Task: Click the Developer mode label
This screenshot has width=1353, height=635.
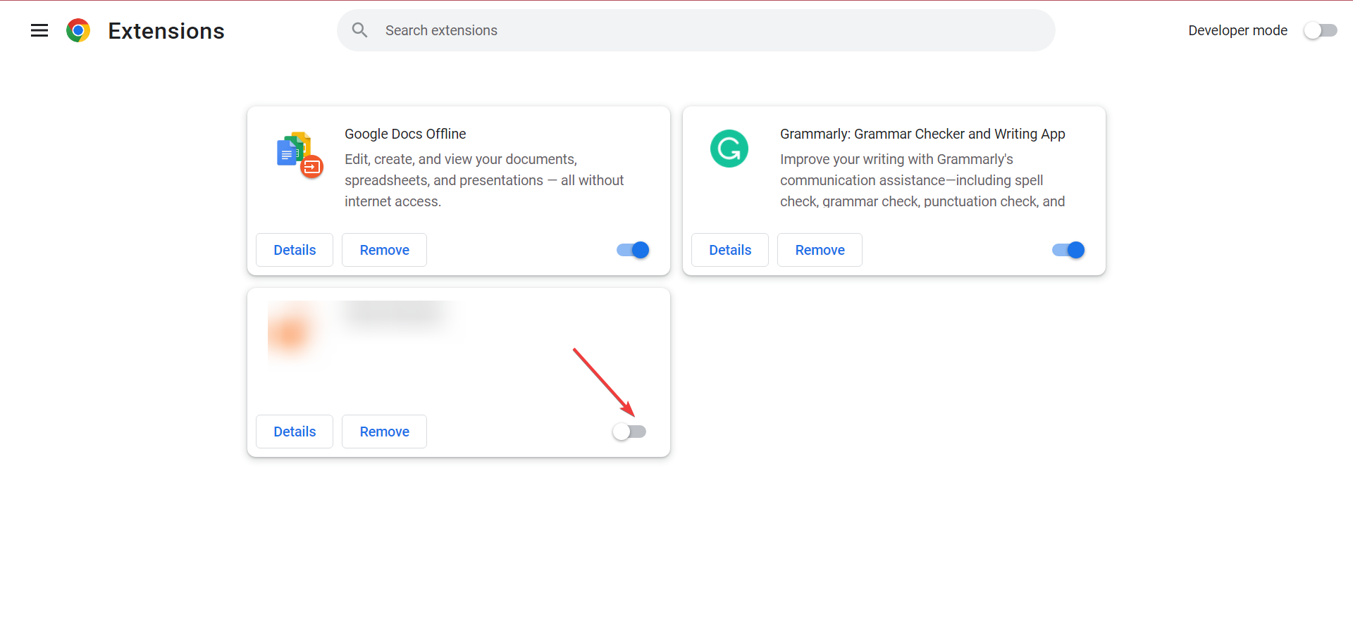Action: [1237, 30]
